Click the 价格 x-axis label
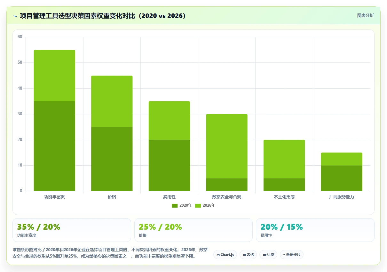Image resolution: width=387 pixels, height=272 pixels. click(112, 197)
